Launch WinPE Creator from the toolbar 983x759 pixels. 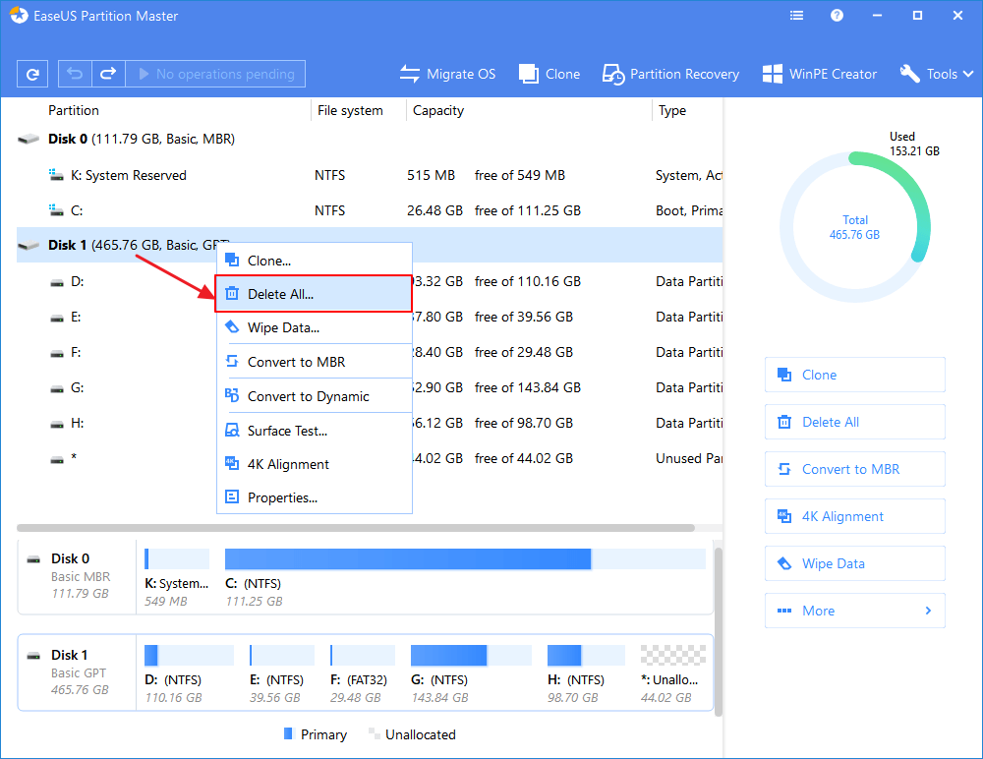point(820,74)
